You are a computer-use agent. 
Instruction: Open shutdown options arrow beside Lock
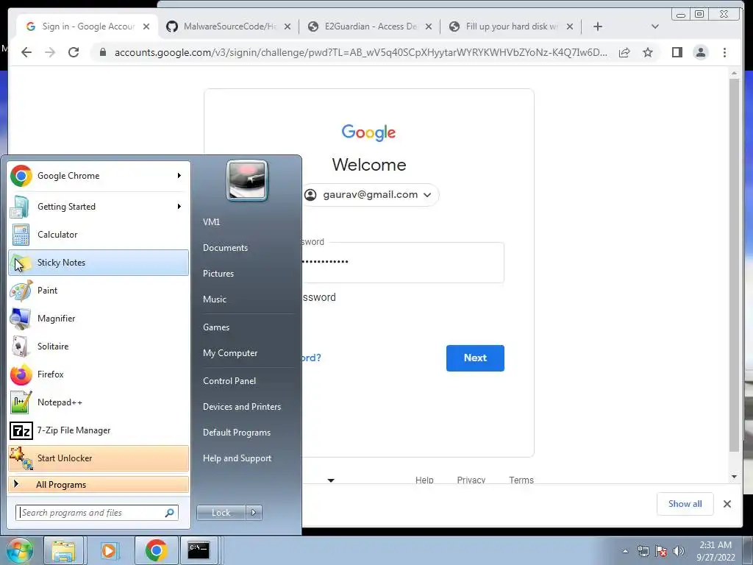254,513
